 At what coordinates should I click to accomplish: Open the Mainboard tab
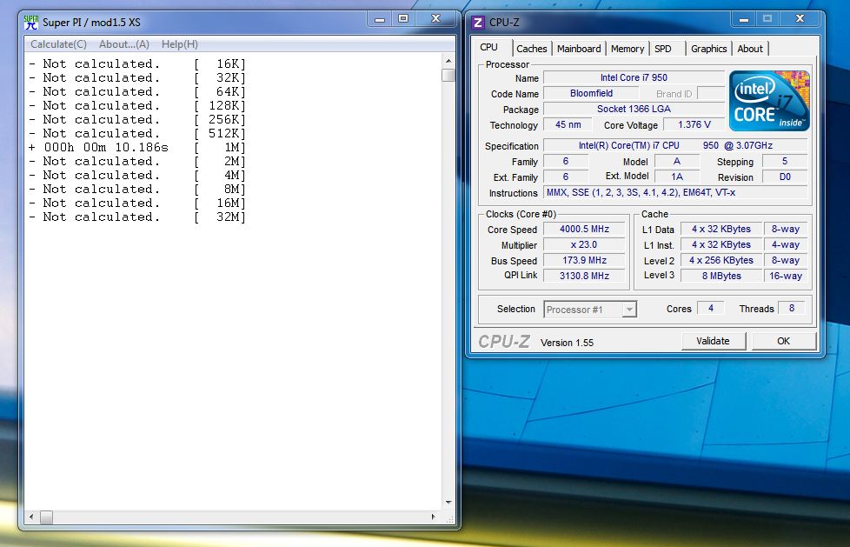[x=578, y=49]
